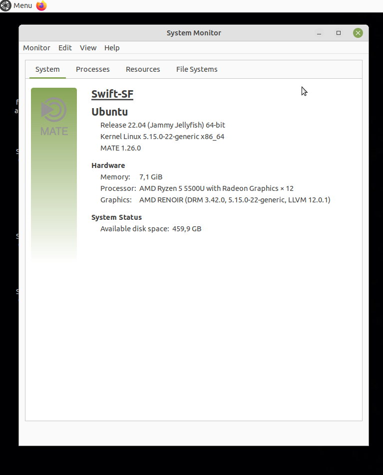Click the AMD Ryzen 5 5500U processor value
This screenshot has height=475, width=383.
pos(216,188)
